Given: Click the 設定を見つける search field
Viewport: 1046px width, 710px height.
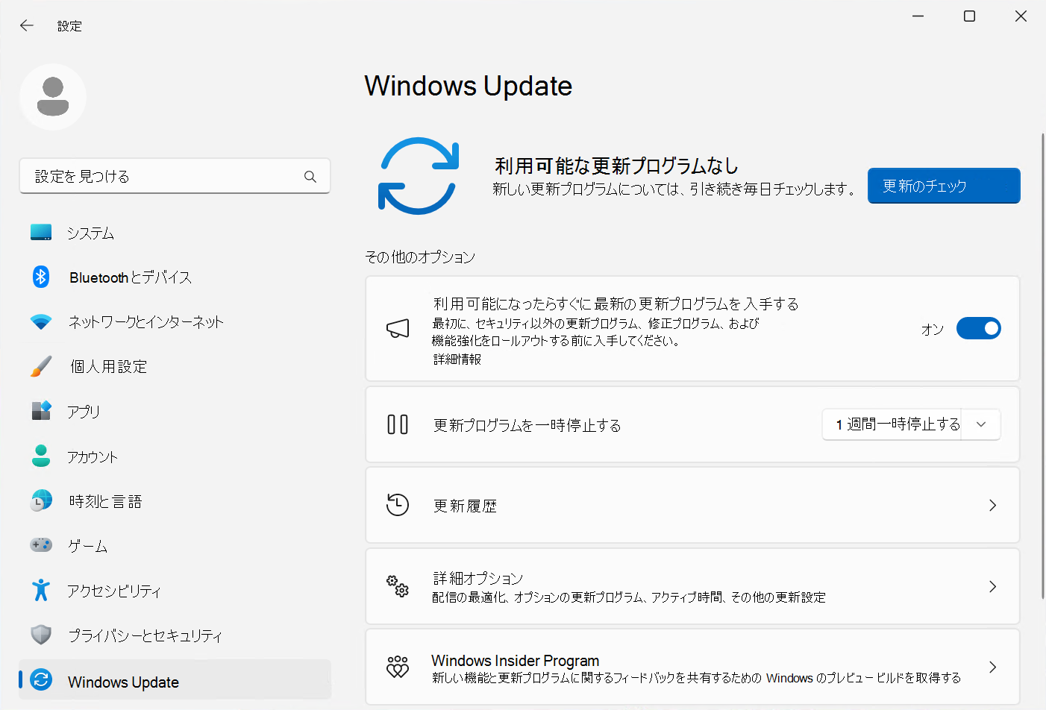Looking at the screenshot, I should (x=175, y=176).
